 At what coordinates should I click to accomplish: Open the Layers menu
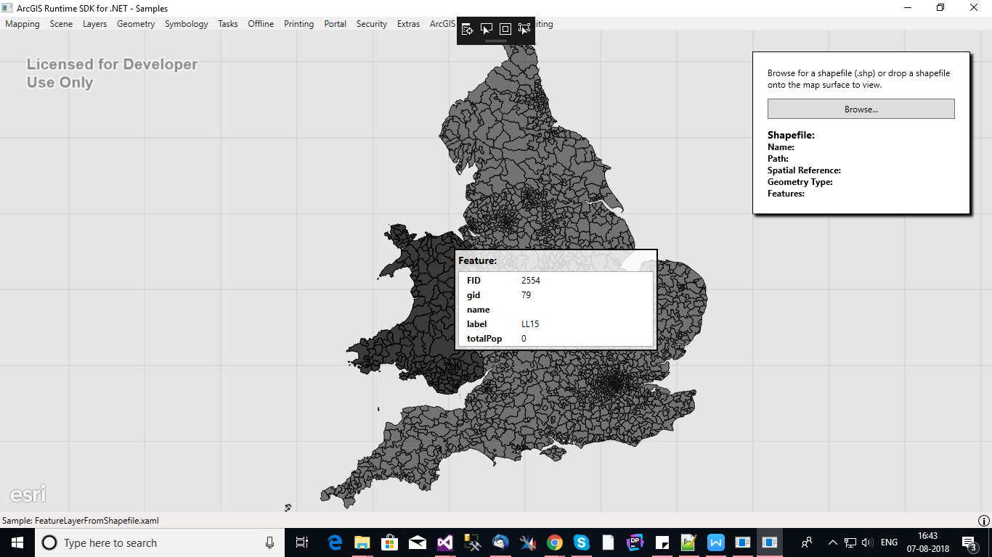click(x=94, y=24)
